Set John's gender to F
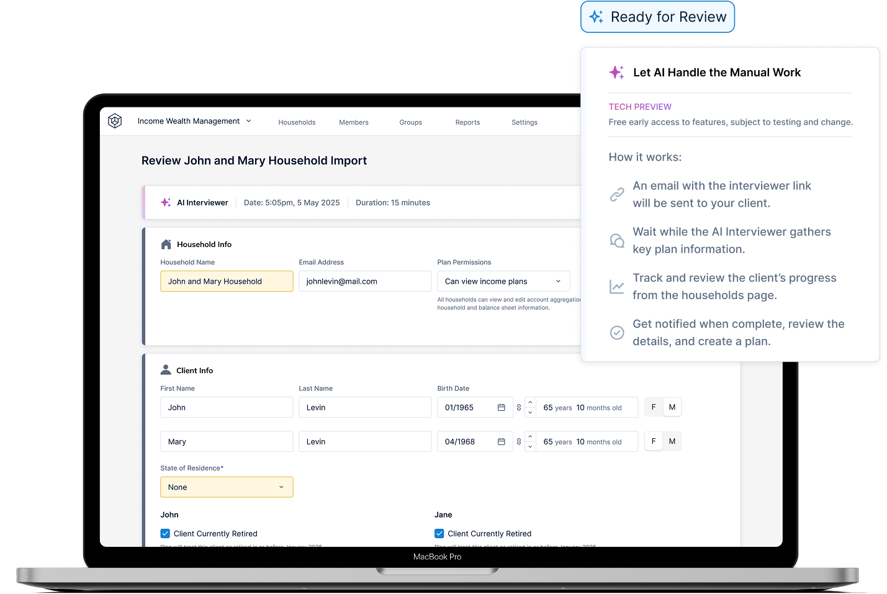This screenshot has height=594, width=887. [x=654, y=407]
